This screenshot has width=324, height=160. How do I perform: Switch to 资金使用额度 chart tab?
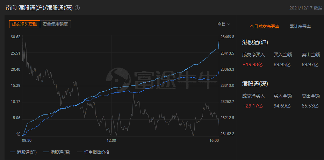point(55,24)
